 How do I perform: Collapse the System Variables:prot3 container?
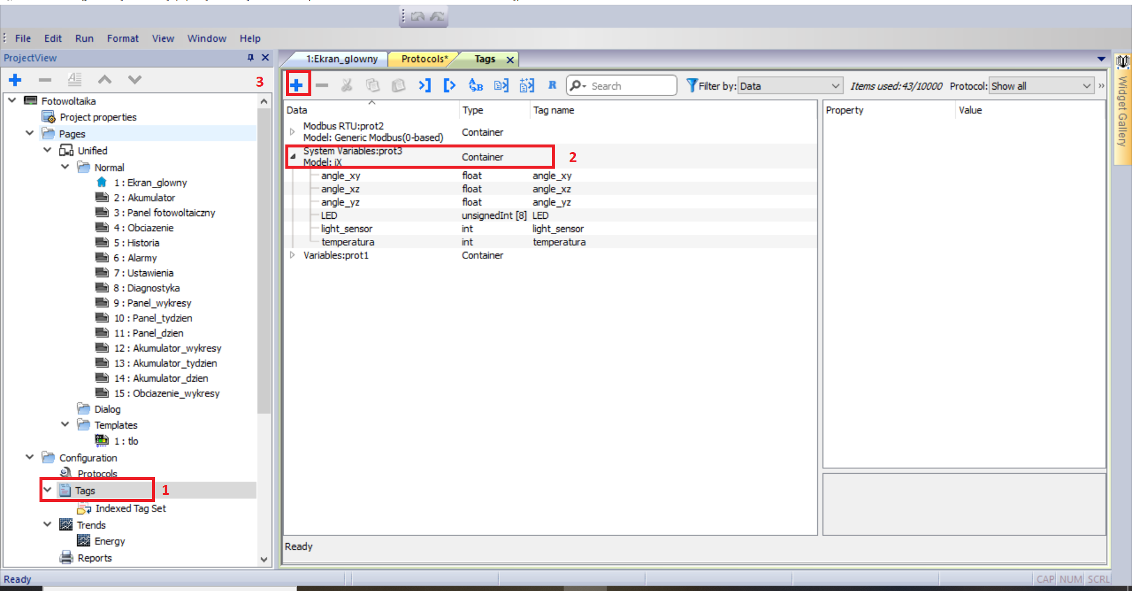tap(293, 157)
